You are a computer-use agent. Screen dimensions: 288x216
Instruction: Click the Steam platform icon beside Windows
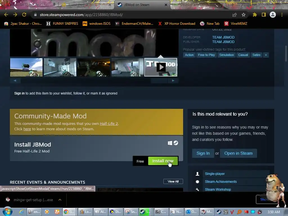tap(176, 143)
